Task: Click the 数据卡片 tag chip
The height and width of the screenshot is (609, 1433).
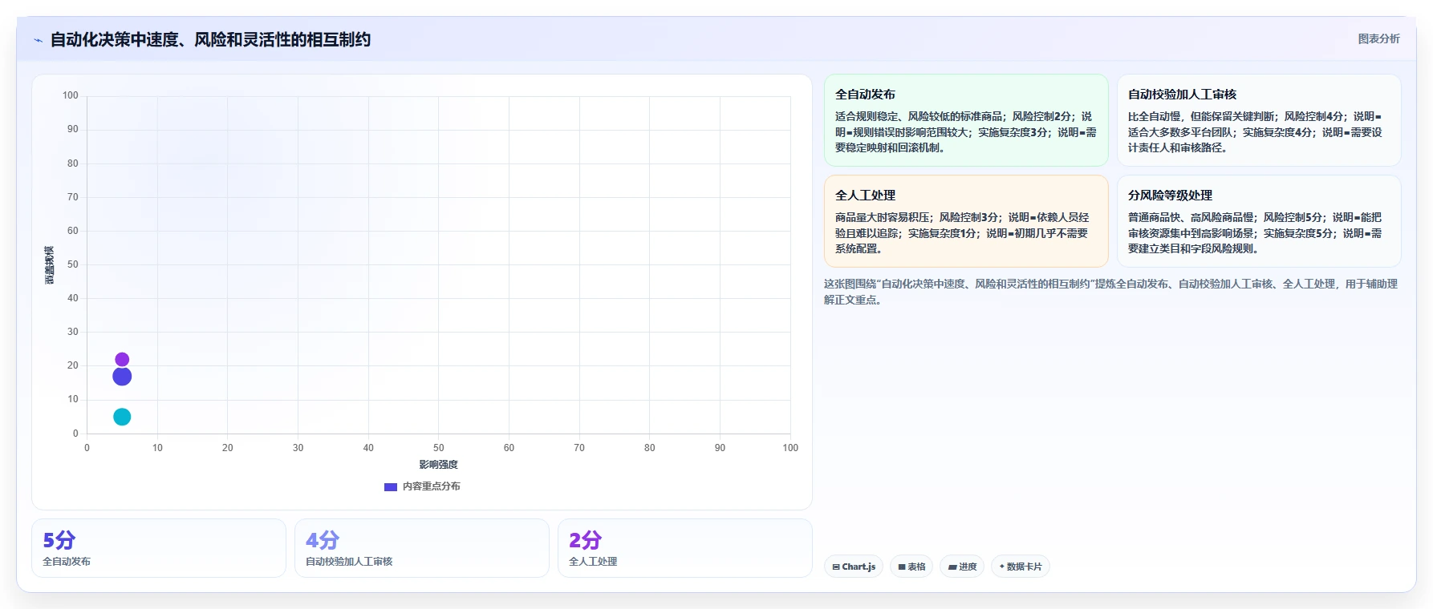Action: [1021, 567]
